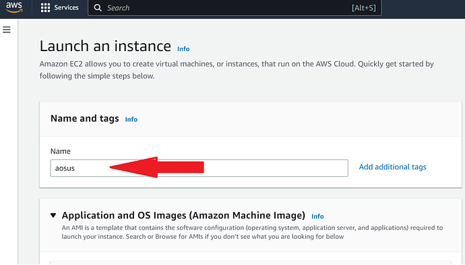Viewport: 465px width, 265px height.
Task: Open the hamburger side navigation menu
Action: [x=7, y=30]
